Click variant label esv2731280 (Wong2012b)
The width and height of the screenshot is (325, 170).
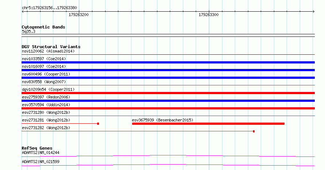click(46, 112)
